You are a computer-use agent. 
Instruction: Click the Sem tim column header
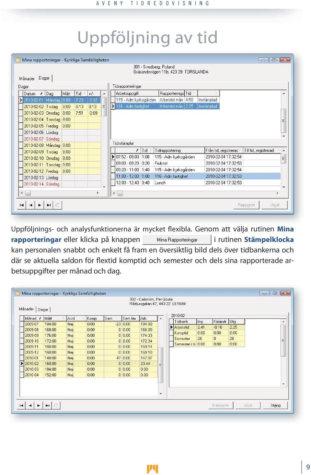[x=131, y=318]
